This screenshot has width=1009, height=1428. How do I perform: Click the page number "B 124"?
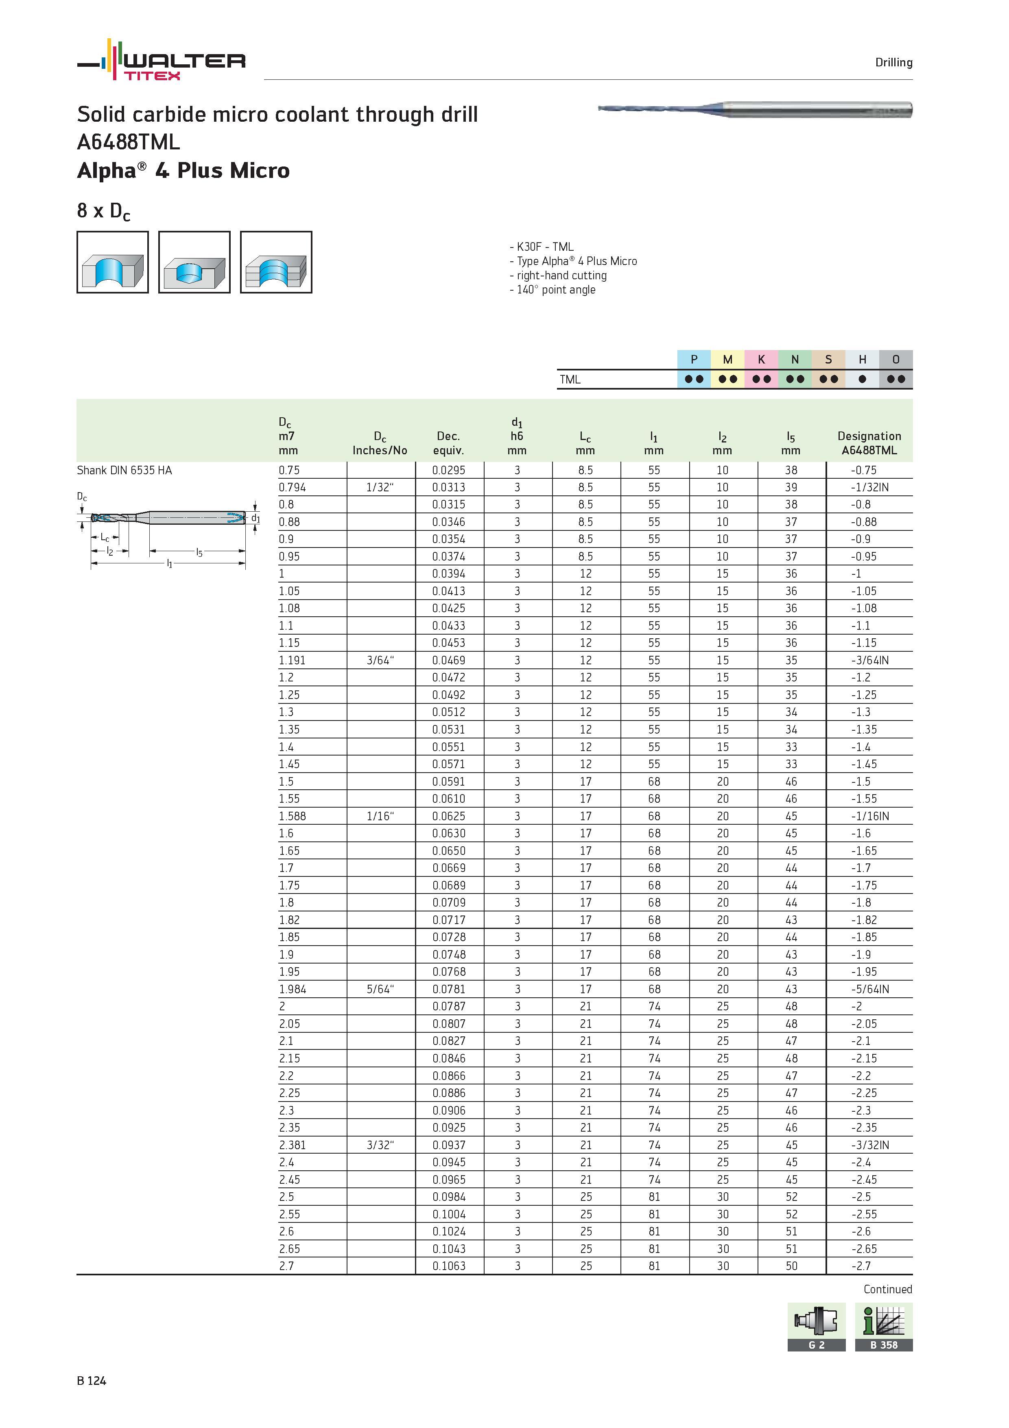92,1381
